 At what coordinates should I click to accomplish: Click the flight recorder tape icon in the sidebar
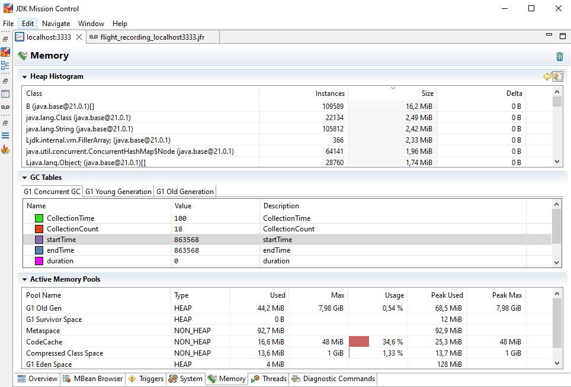pos(5,107)
